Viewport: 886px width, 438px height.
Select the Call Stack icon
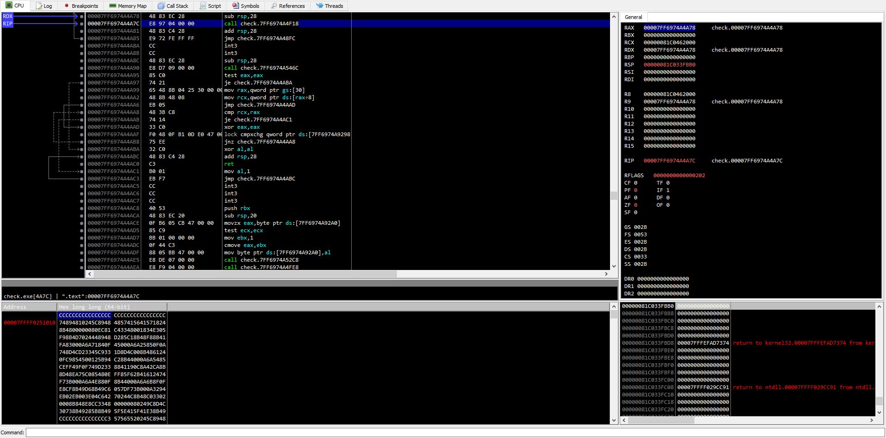(161, 6)
